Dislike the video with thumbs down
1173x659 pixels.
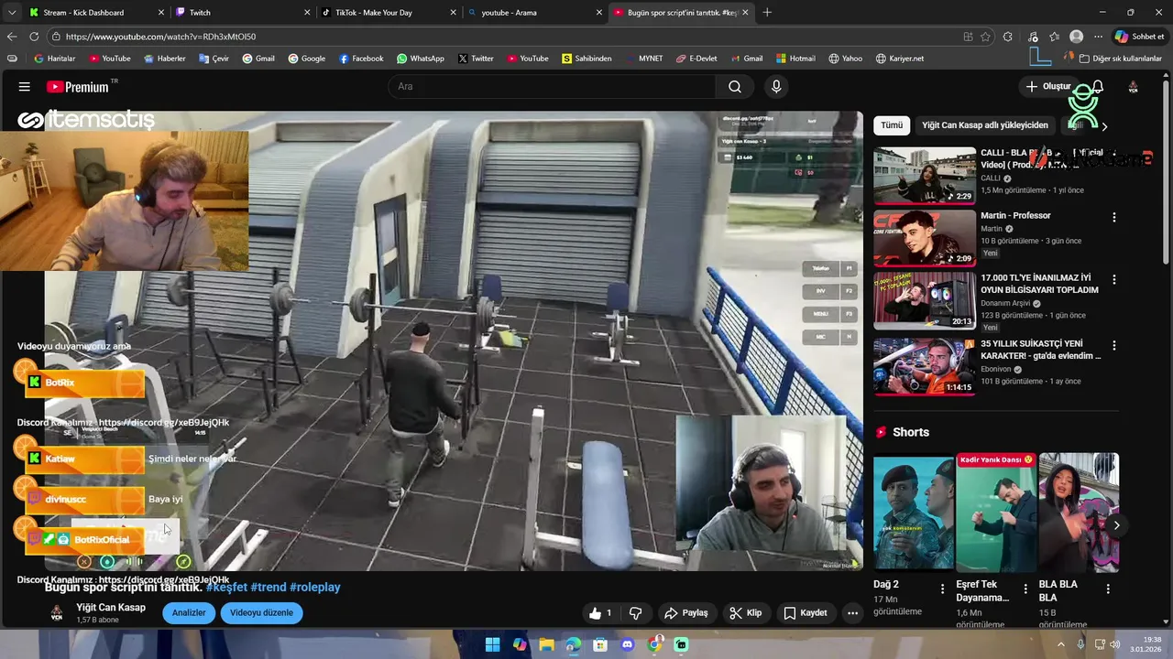pyautogui.click(x=636, y=613)
